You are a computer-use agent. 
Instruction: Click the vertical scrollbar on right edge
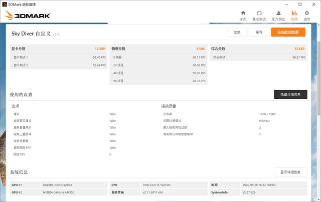click(319, 78)
